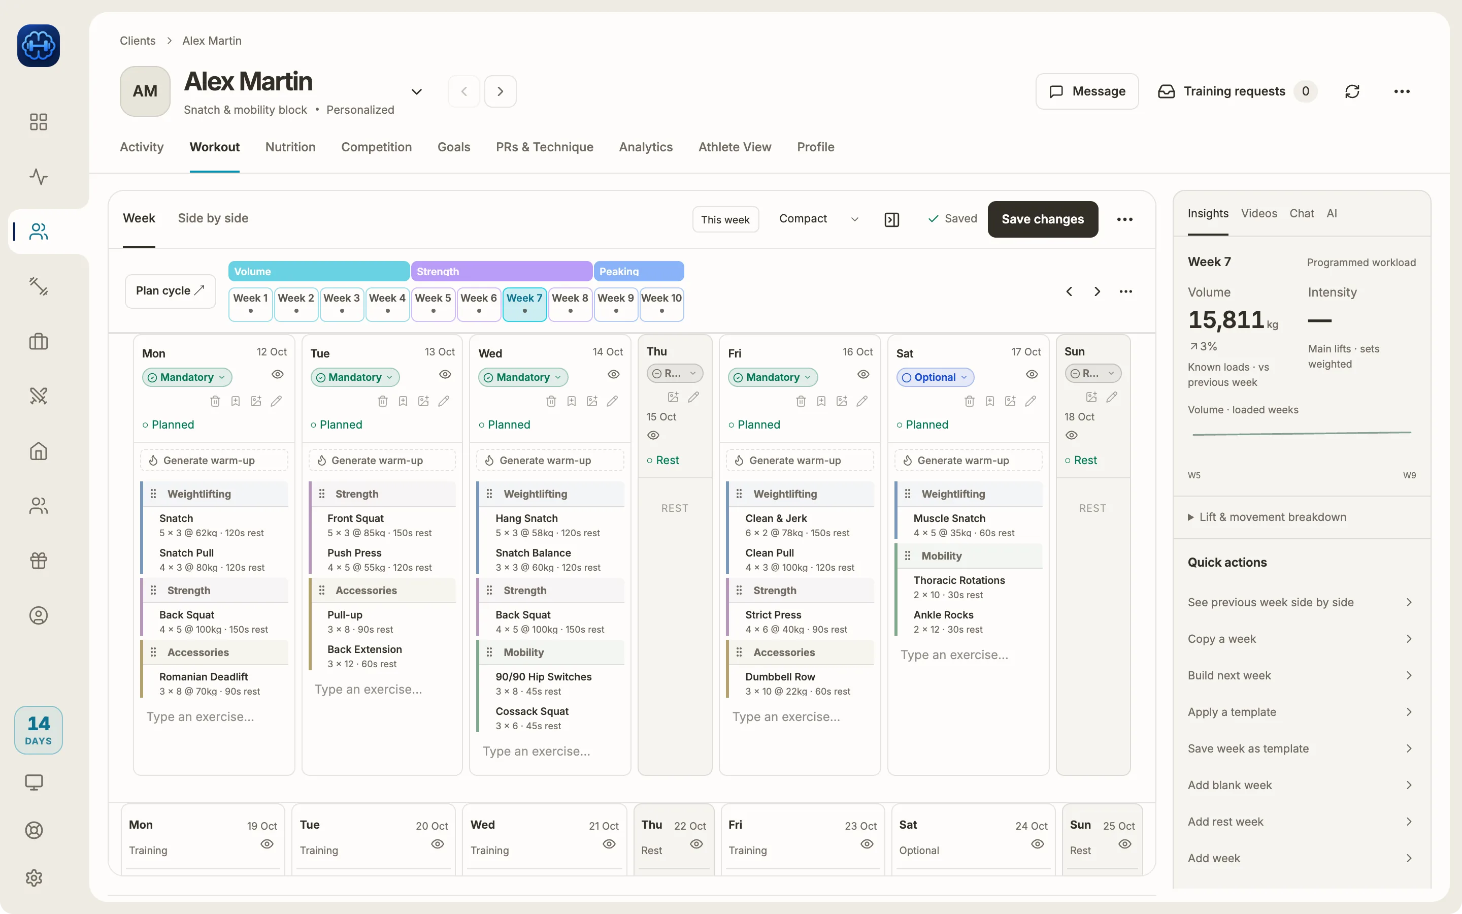Click Type an exercise field on Saturday
This screenshot has width=1462, height=914.
click(969, 655)
